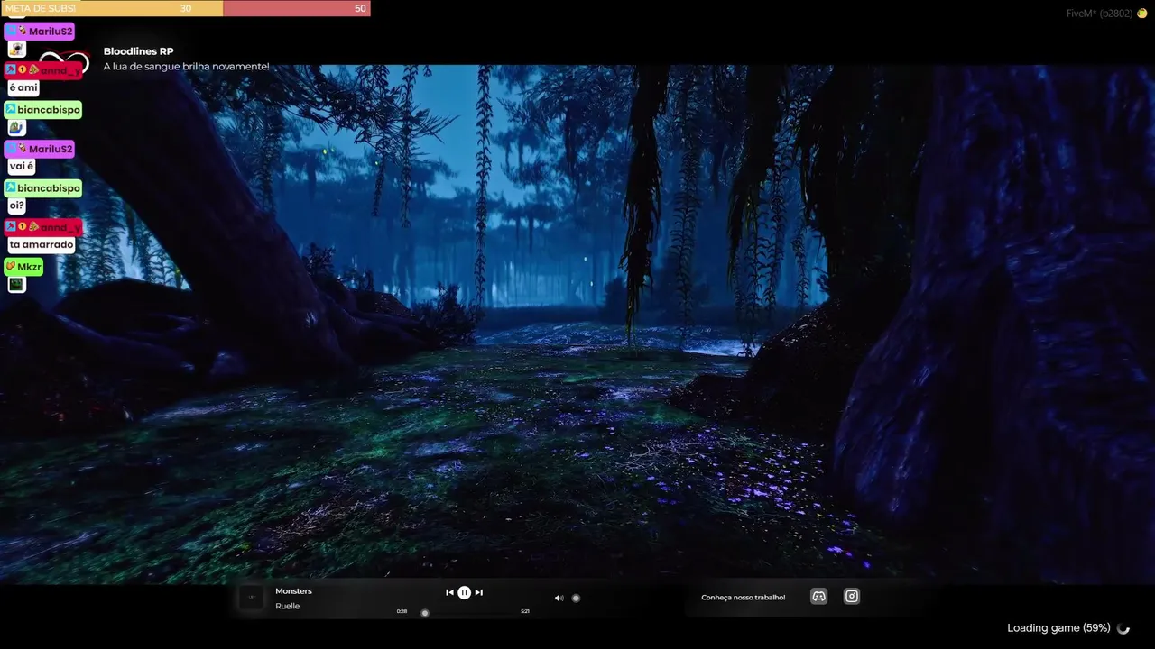Adjust the volume slider knob

point(576,598)
